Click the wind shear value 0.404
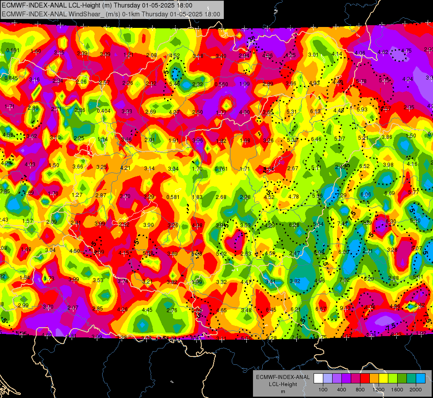The width and height of the screenshot is (433, 398). click(103, 111)
